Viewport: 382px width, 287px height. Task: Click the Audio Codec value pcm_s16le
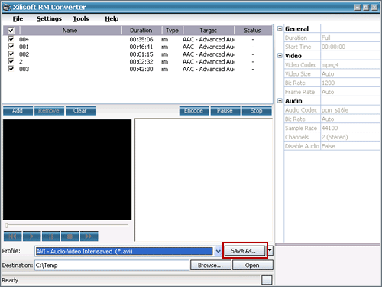tap(350, 110)
